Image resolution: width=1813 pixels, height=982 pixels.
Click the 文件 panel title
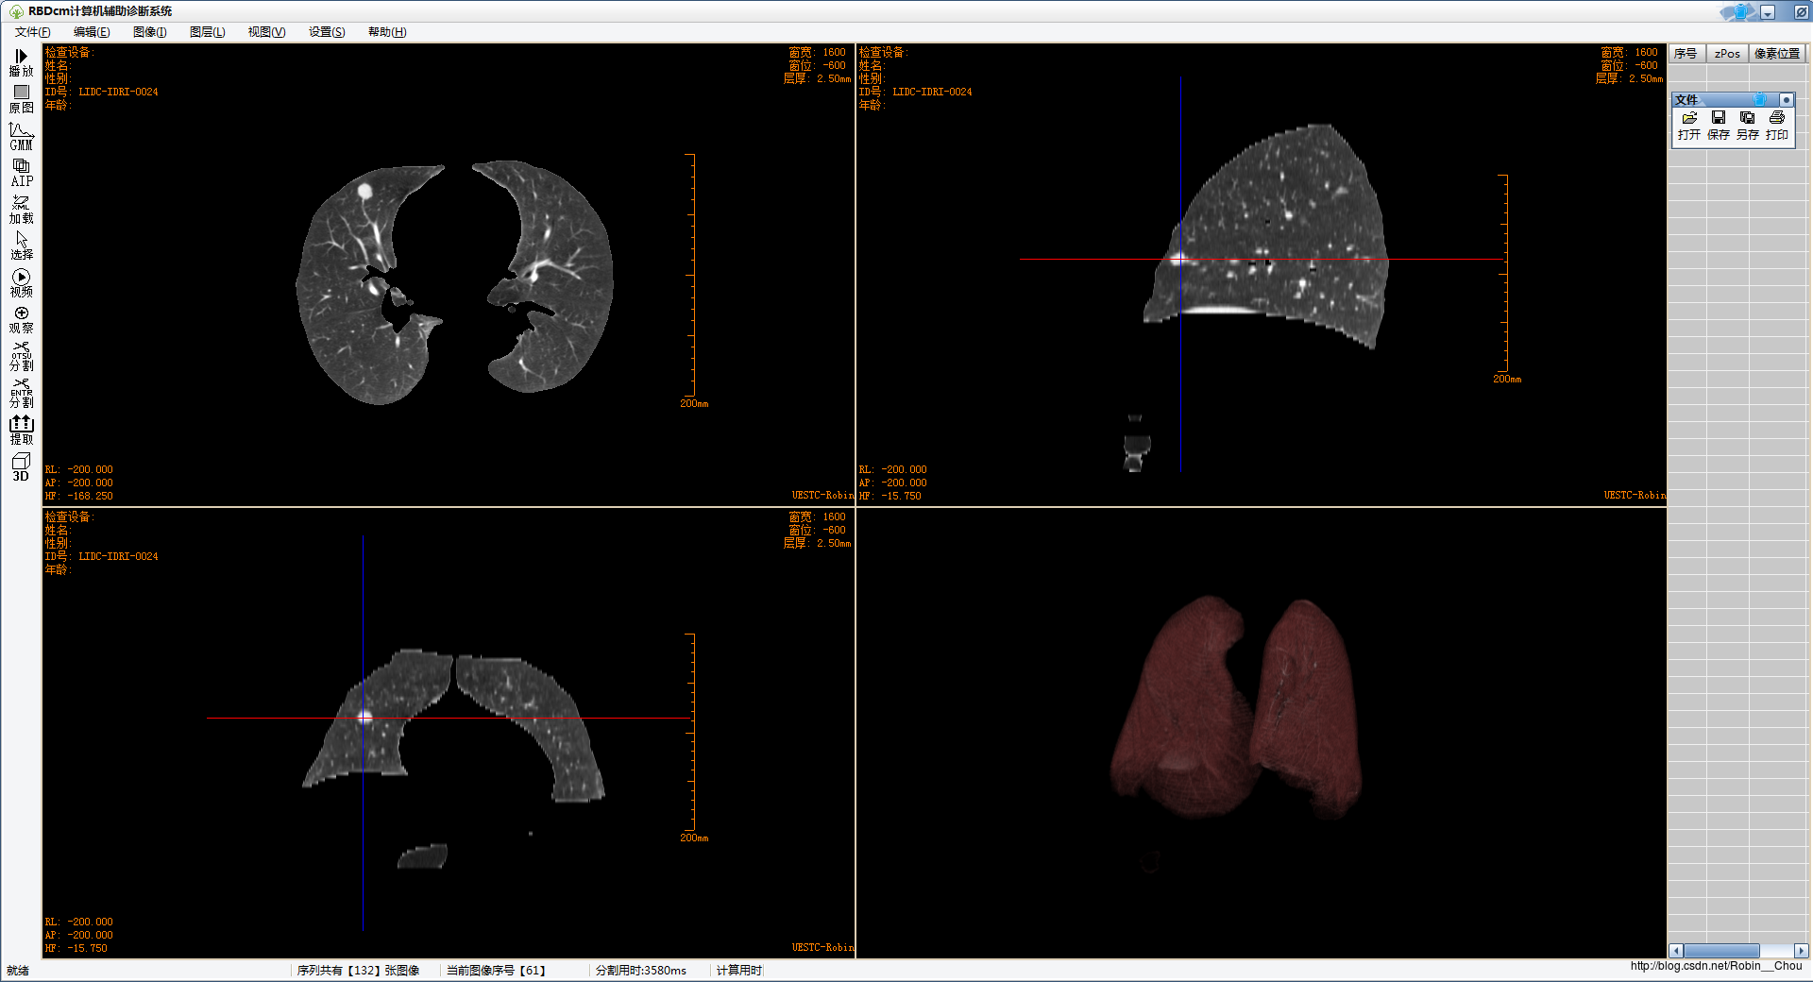[x=1686, y=99]
